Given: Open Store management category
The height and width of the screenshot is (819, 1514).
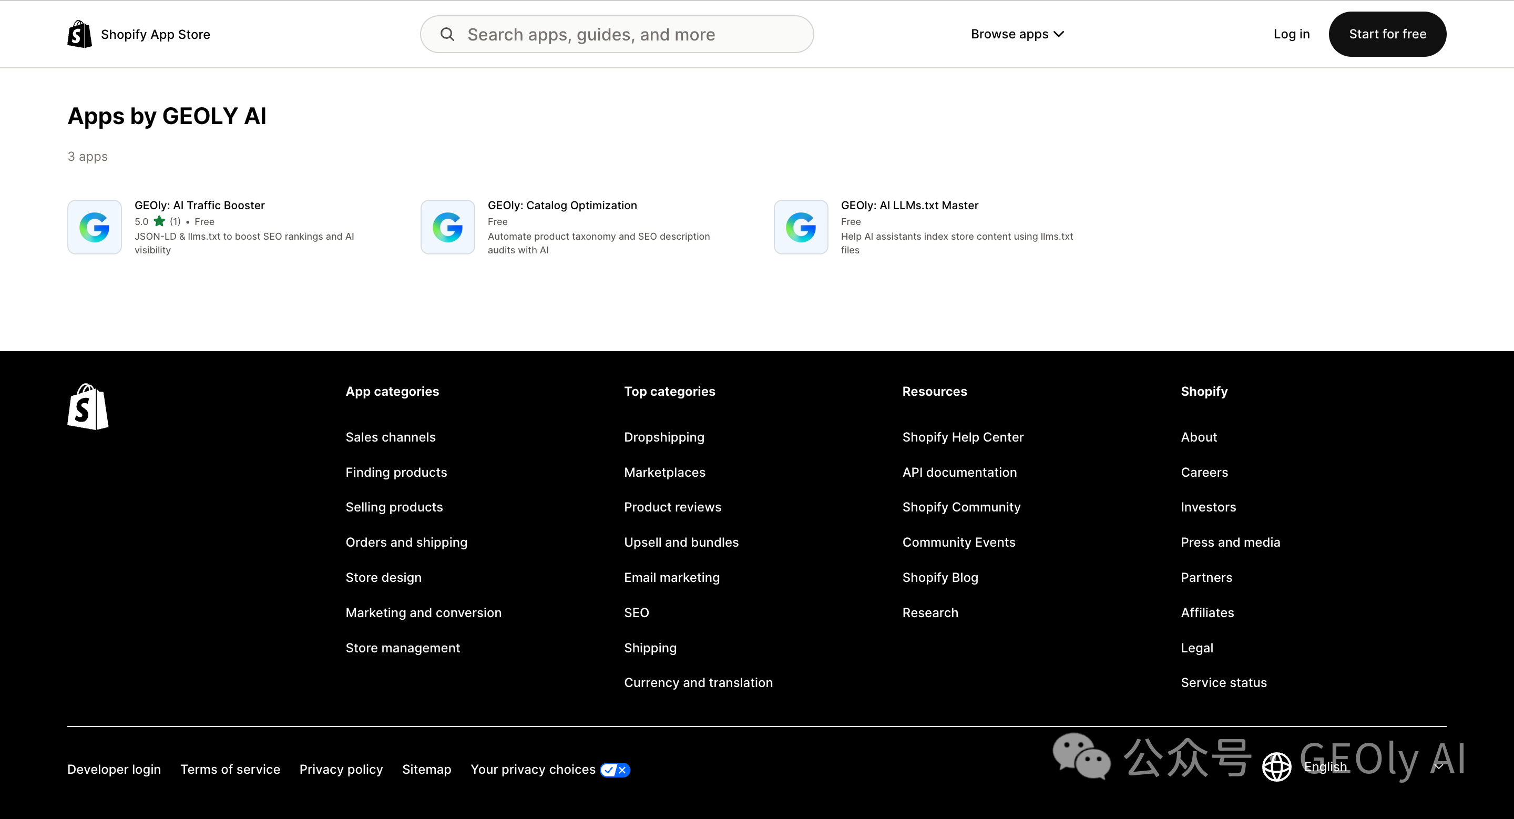Looking at the screenshot, I should (x=403, y=648).
